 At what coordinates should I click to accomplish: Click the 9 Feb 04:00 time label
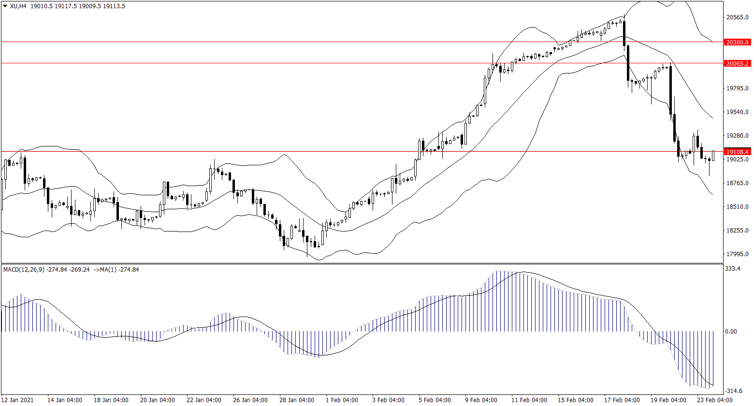click(x=481, y=400)
